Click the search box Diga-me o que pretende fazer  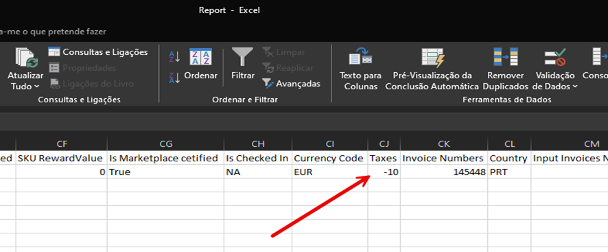tap(53, 32)
